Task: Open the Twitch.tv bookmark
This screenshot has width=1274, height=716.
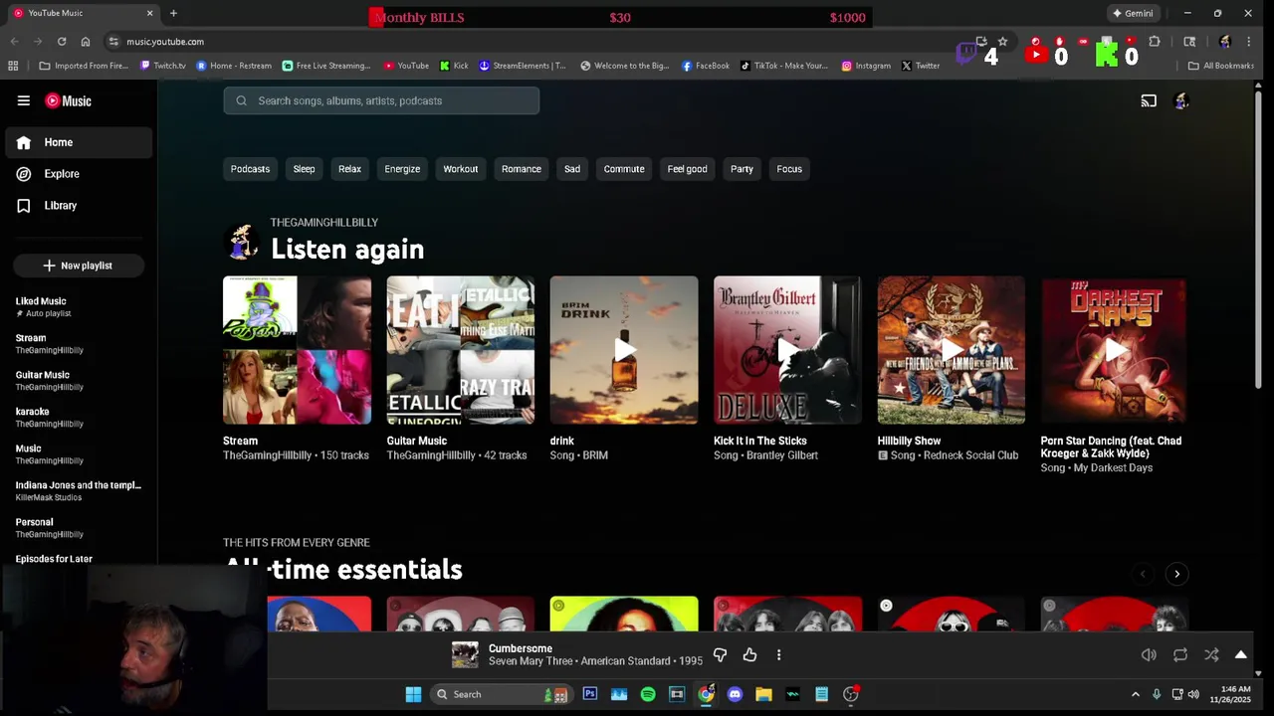Action: tap(163, 66)
